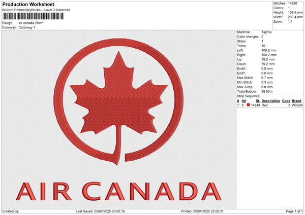Click the 'EndY:' label
Screen dimensions: 305x215
pyautogui.click(x=241, y=73)
